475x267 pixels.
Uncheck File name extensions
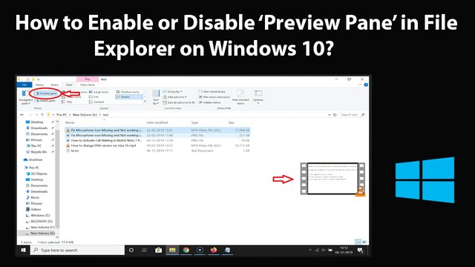(214, 97)
